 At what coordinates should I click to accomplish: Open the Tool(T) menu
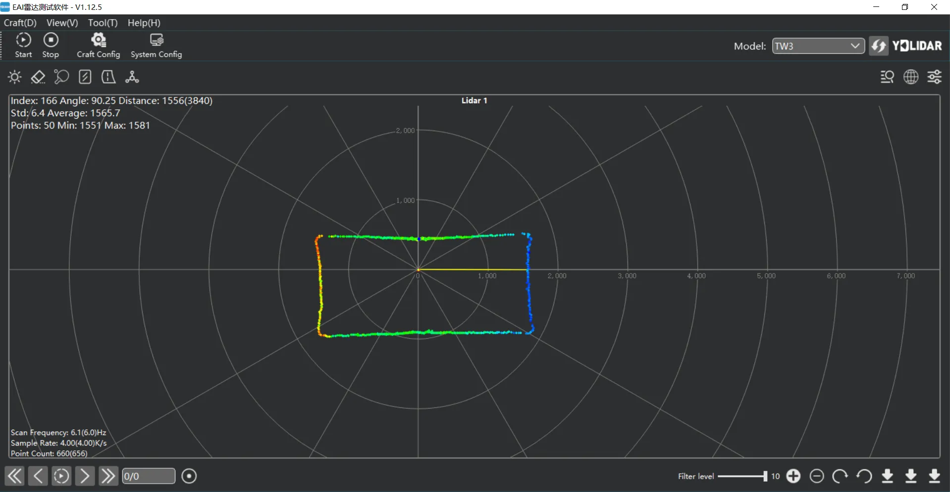pyautogui.click(x=103, y=23)
